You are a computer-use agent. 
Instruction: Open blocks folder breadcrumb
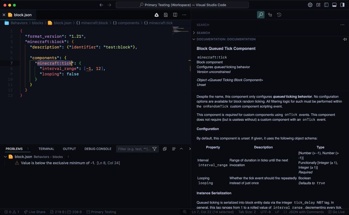[38, 23]
